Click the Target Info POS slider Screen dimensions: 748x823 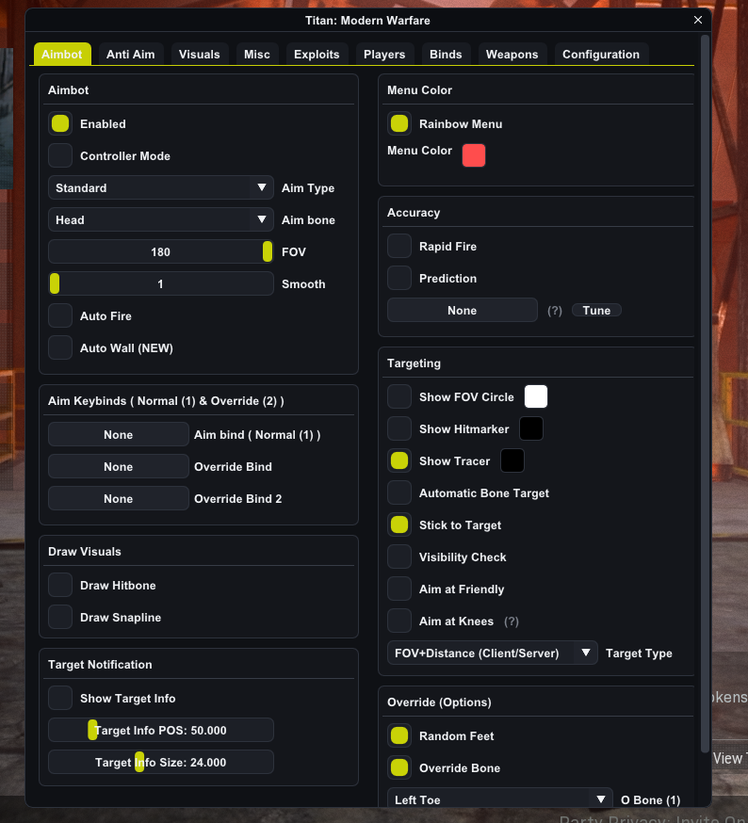pos(161,730)
